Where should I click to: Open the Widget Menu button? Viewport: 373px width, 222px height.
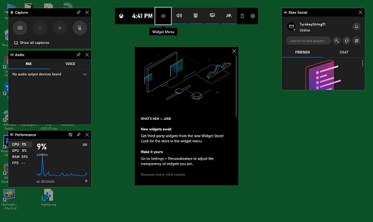pyautogui.click(x=163, y=16)
